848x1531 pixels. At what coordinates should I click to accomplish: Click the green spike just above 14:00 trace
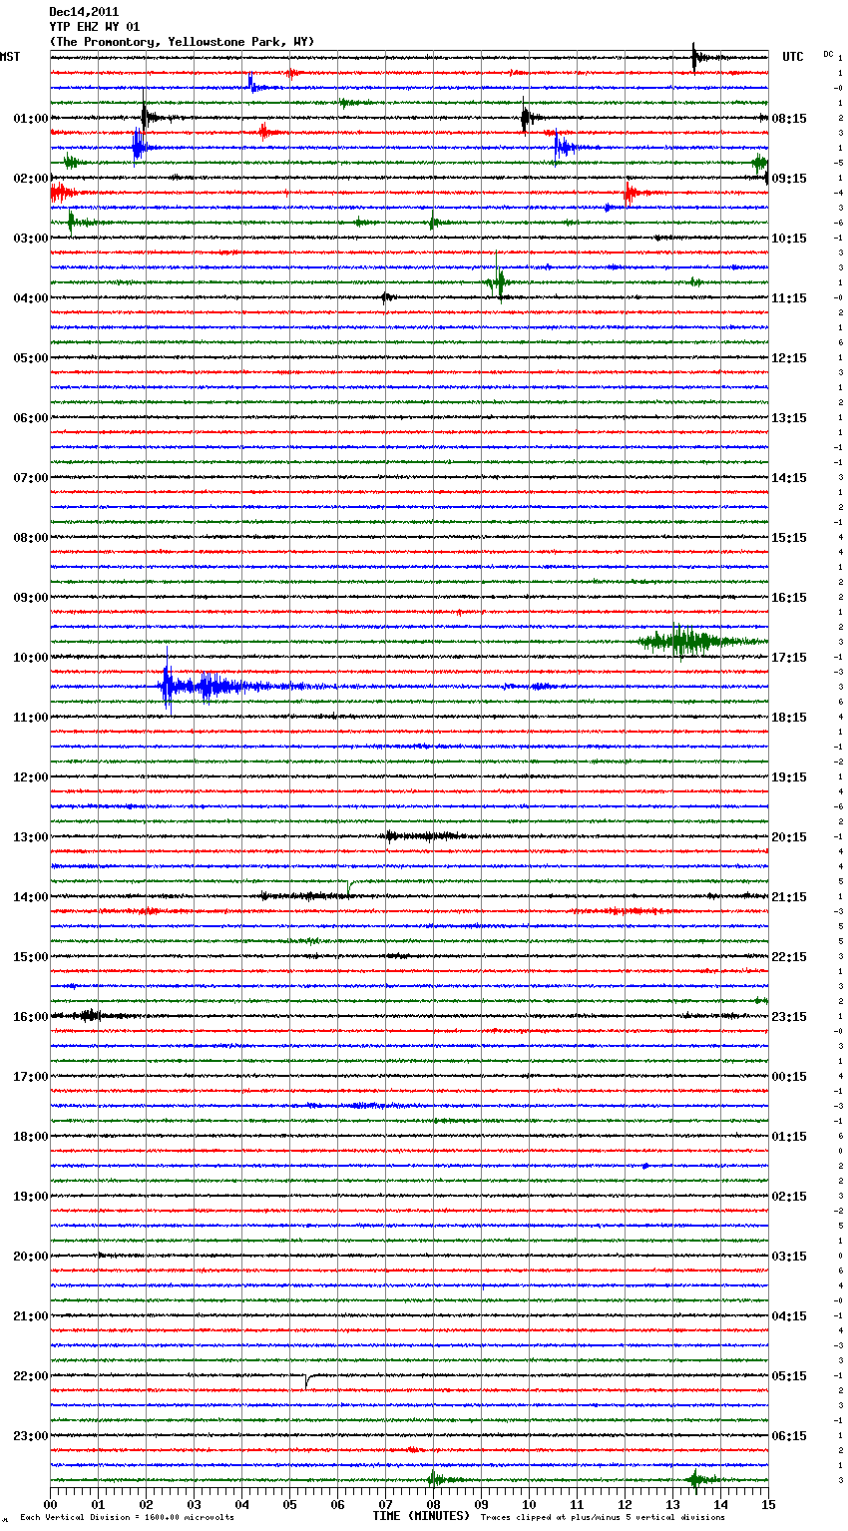(x=348, y=886)
